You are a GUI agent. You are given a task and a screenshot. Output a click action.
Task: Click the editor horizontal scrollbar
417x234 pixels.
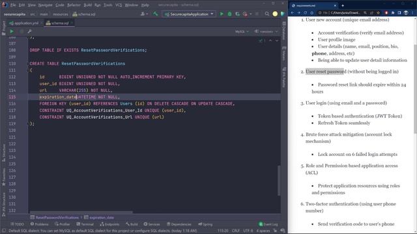click(81, 213)
